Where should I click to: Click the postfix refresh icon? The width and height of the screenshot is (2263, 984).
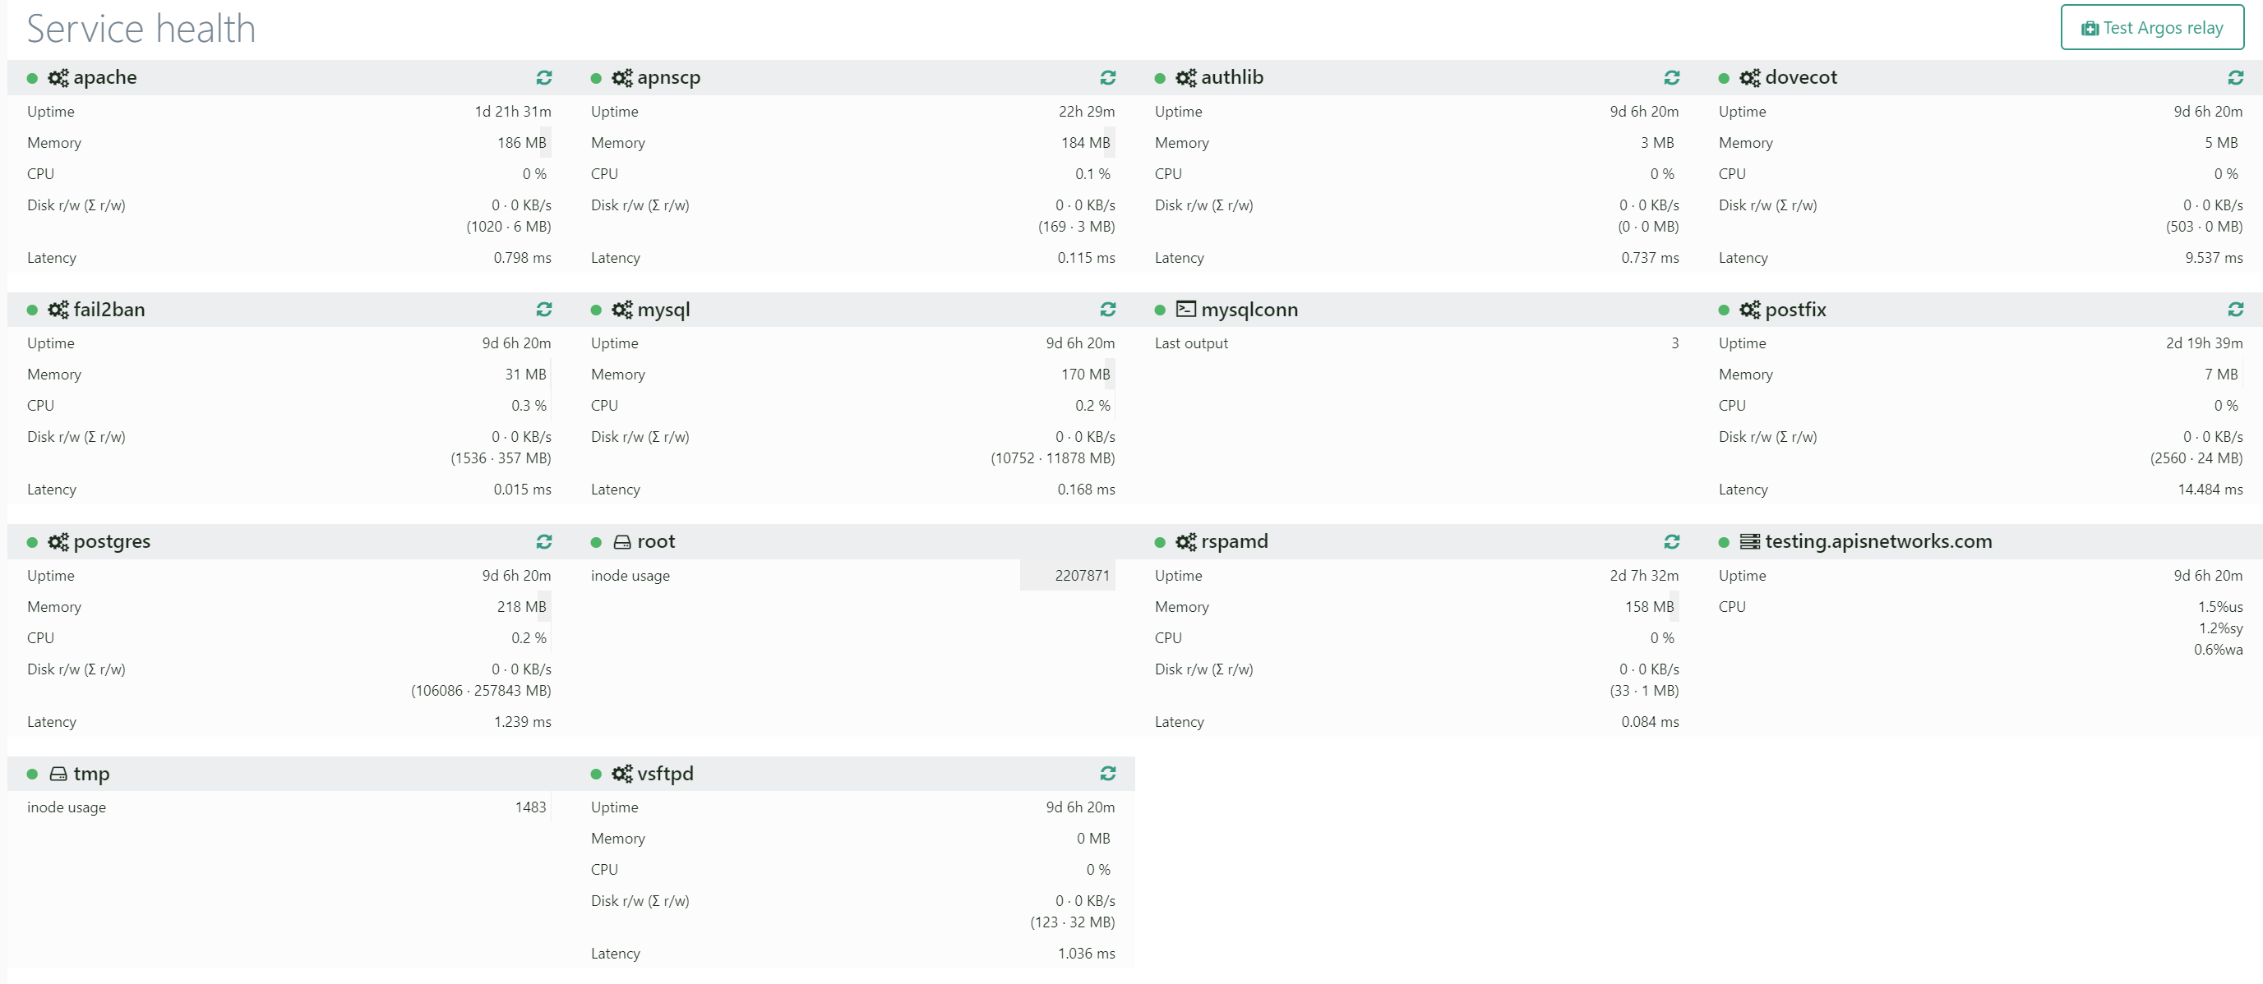(2235, 310)
